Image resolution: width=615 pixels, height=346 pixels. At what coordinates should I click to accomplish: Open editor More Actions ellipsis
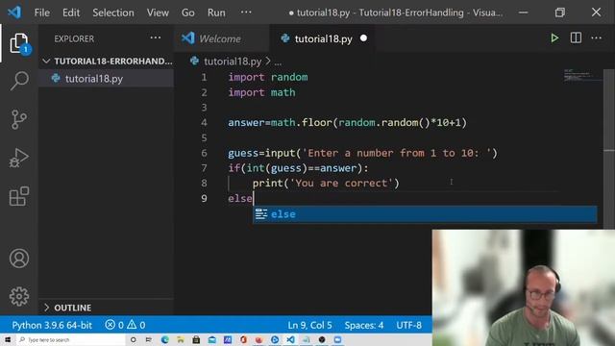point(596,38)
